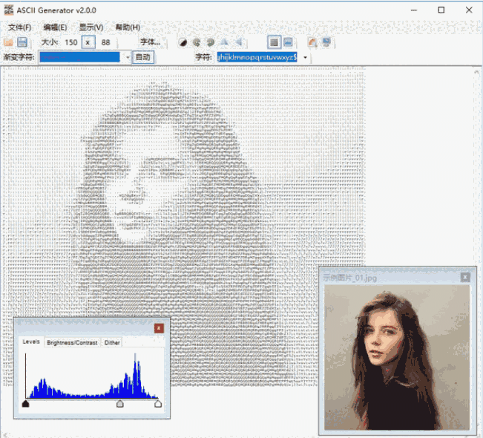The width and height of the screenshot is (483, 438).
Task: Toggle the image view mode button
Action: point(287,42)
